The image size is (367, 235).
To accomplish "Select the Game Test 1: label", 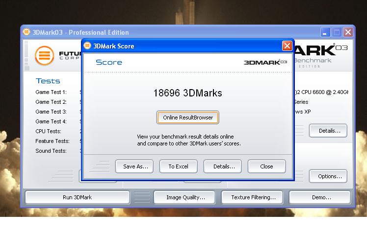I will [x=51, y=92].
